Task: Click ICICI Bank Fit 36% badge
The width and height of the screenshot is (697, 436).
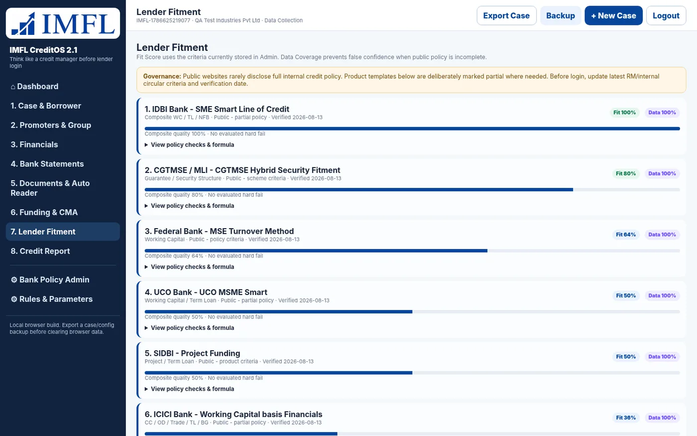Action: click(x=626, y=418)
